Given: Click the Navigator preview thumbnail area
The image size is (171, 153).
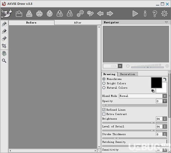Looking at the screenshot, I should coord(136,44).
